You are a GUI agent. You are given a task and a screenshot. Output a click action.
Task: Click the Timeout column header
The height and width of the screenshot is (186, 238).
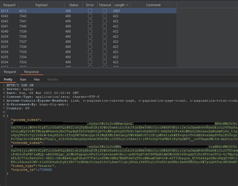point(104,5)
